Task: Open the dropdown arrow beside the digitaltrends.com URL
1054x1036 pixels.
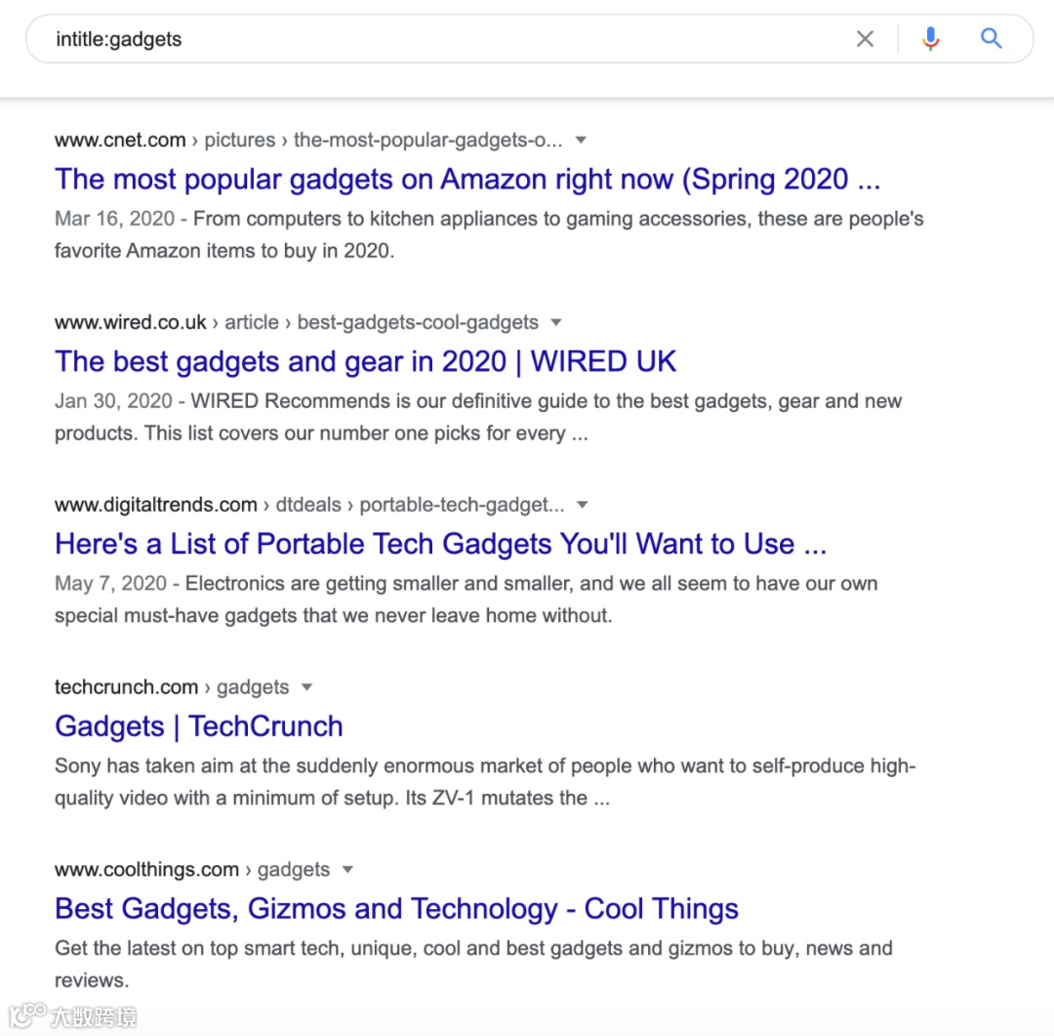Action: coord(582,505)
